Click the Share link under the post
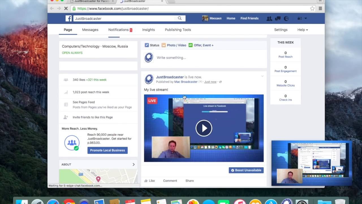The height and width of the screenshot is (204, 362). pyautogui.click(x=189, y=181)
